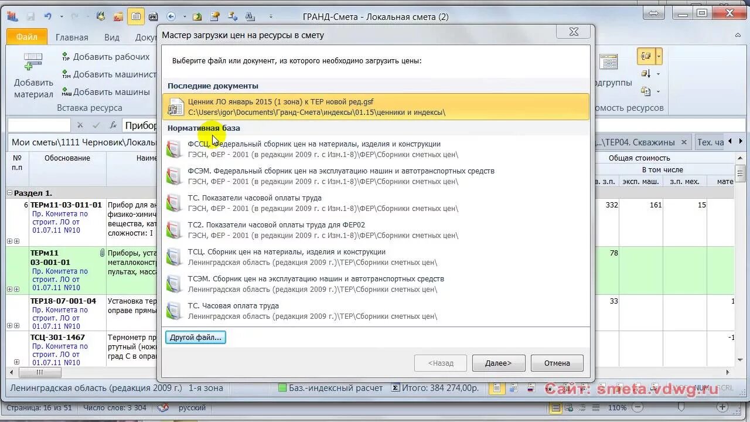Collapse the Раздел 1 section
Screen dimensions: 750x422
pos(10,193)
